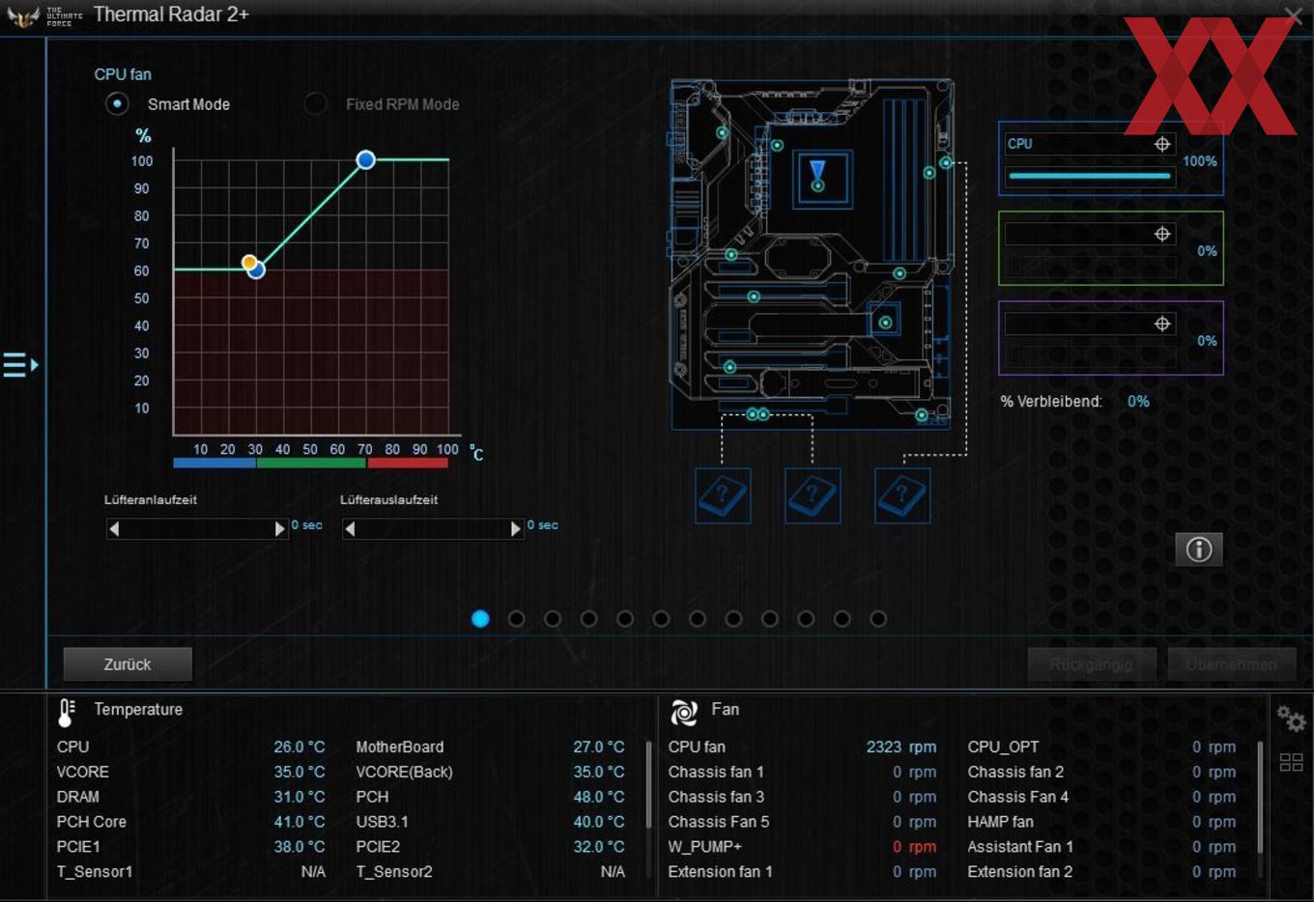Image resolution: width=1314 pixels, height=902 pixels.
Task: Go to the first page dot
Action: pyautogui.click(x=480, y=618)
